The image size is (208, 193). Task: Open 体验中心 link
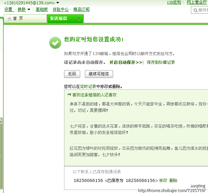coord(60,9)
